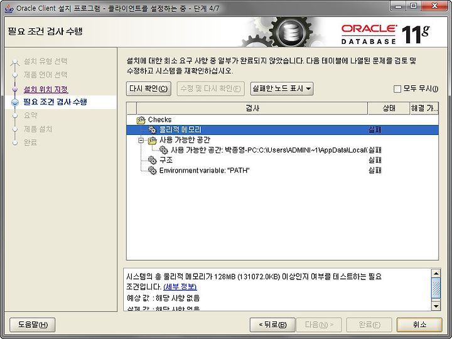The width and height of the screenshot is (452, 339).
Task: Go back with the 뒤로(B) button
Action: click(272, 325)
